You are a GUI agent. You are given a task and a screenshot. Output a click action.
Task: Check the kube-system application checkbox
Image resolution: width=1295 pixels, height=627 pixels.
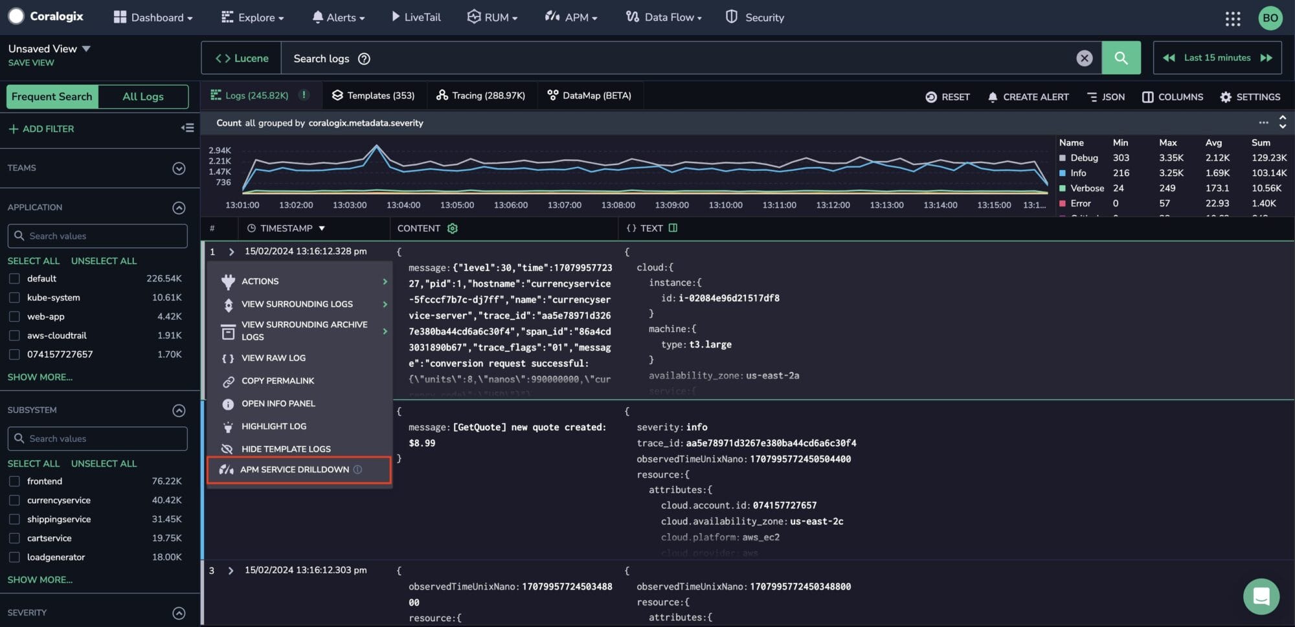tap(14, 298)
